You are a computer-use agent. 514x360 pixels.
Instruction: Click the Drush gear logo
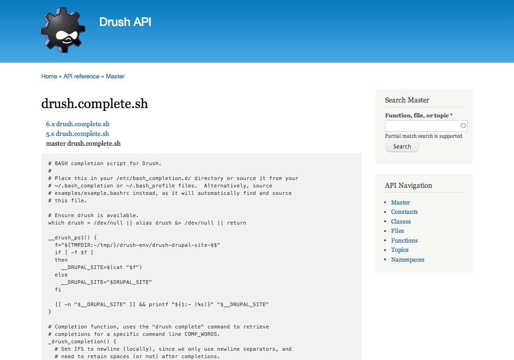(x=62, y=30)
